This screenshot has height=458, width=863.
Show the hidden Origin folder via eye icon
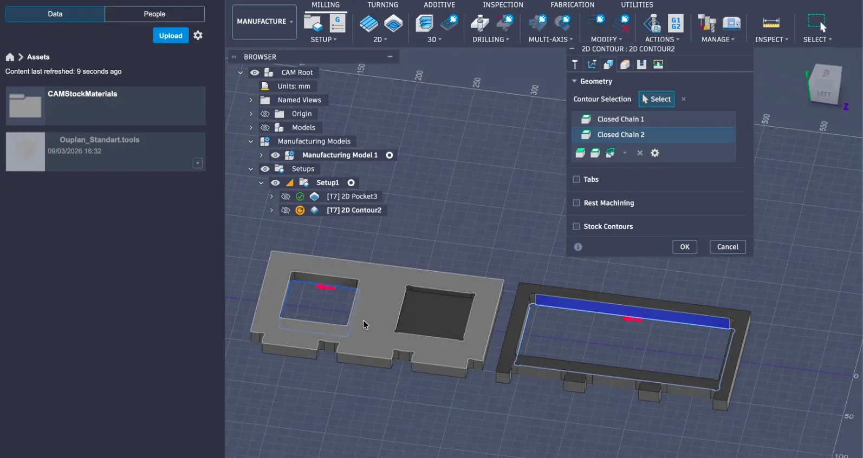click(x=265, y=114)
